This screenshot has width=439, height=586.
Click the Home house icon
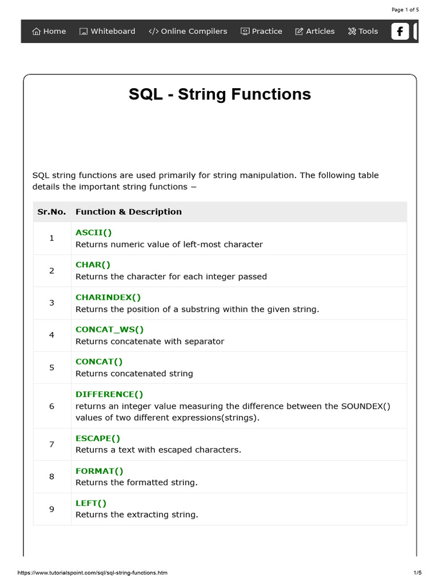(36, 31)
